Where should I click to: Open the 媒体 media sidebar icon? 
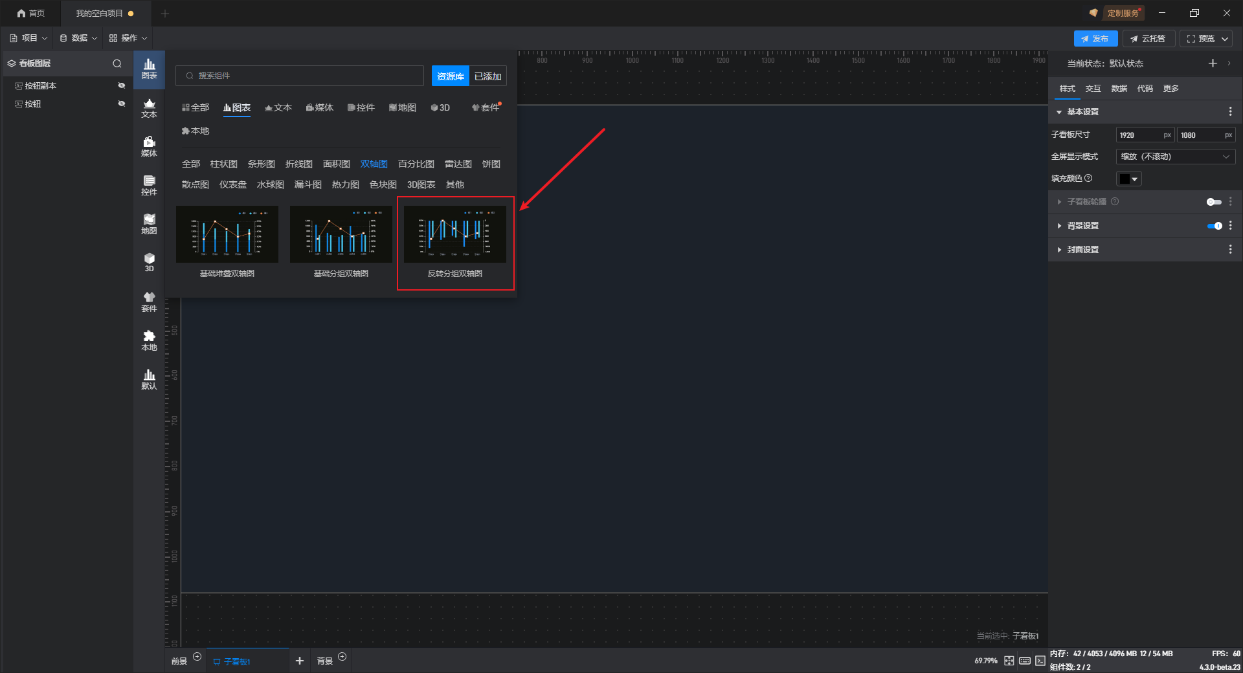[149, 147]
